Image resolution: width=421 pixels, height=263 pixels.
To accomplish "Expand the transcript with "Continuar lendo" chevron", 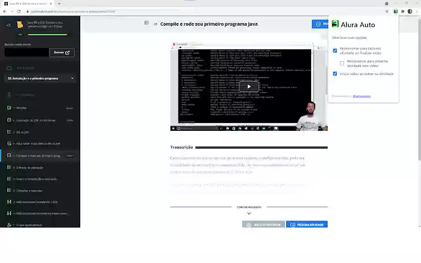I will 249,213.
